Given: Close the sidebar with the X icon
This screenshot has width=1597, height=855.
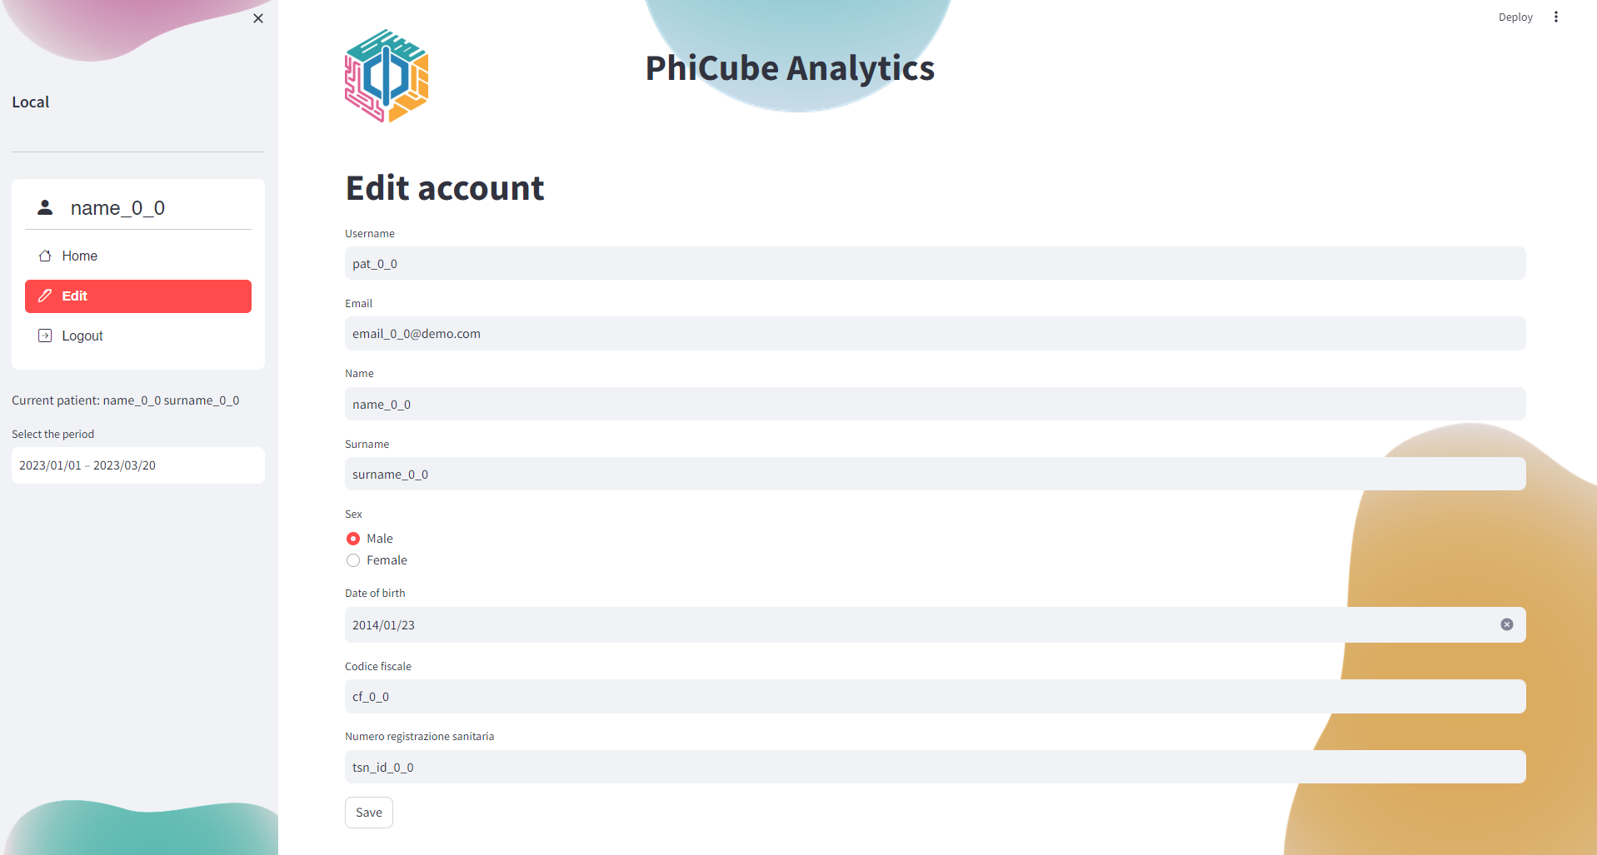Looking at the screenshot, I should click(x=258, y=18).
